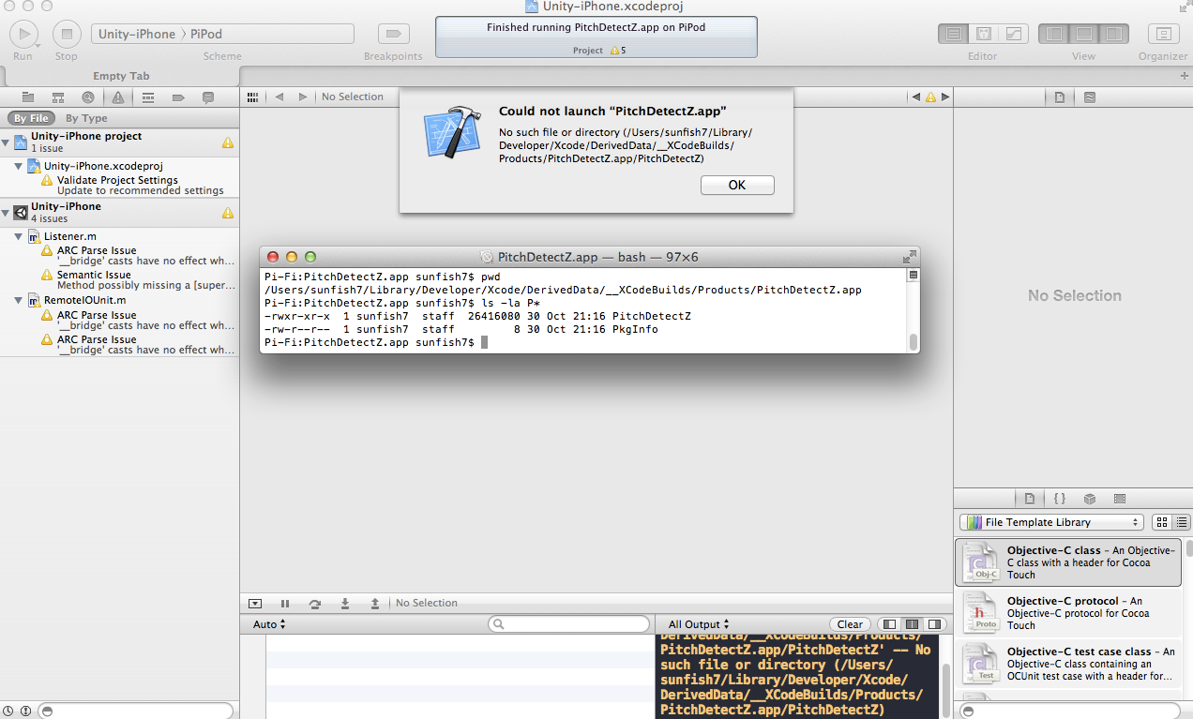Select the Assistant editor tuxedo icon
This screenshot has width=1193, height=719.
(984, 34)
